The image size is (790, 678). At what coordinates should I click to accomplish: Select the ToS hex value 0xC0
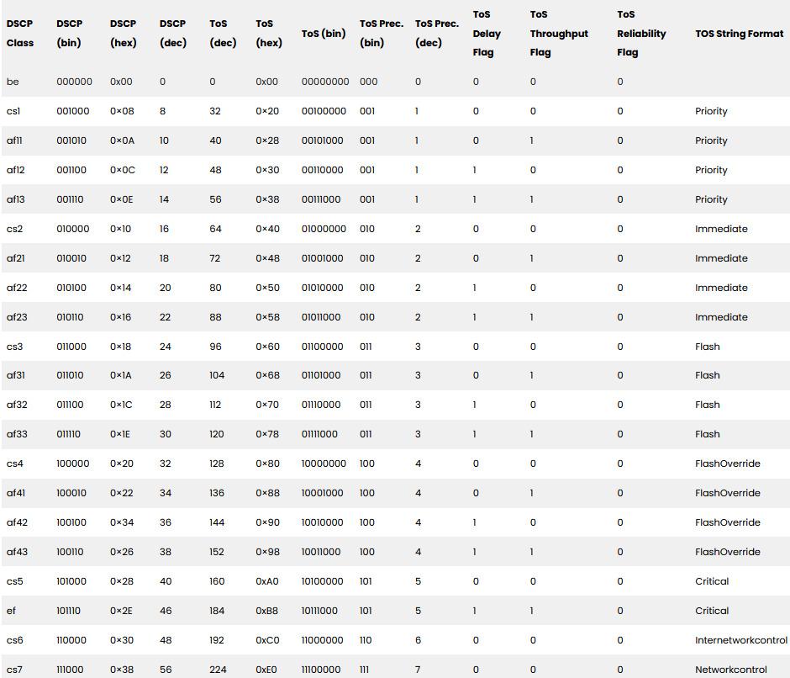click(x=267, y=640)
